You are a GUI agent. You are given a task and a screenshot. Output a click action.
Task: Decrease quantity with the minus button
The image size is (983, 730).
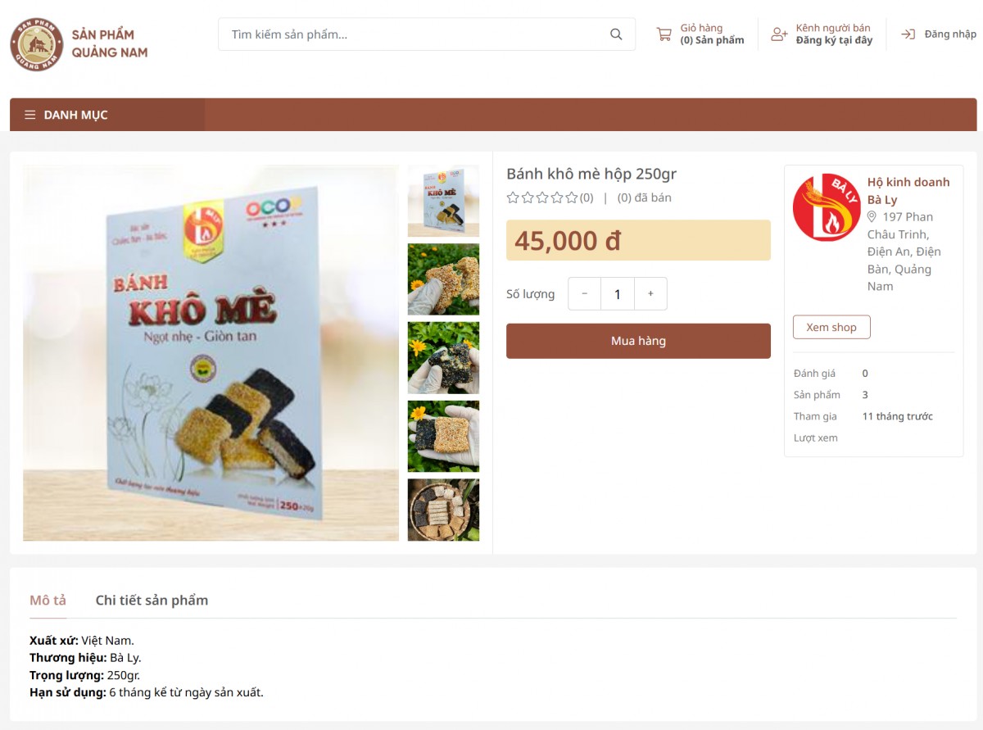click(584, 294)
